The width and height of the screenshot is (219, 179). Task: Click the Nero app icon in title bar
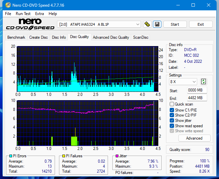[x=8, y=5]
